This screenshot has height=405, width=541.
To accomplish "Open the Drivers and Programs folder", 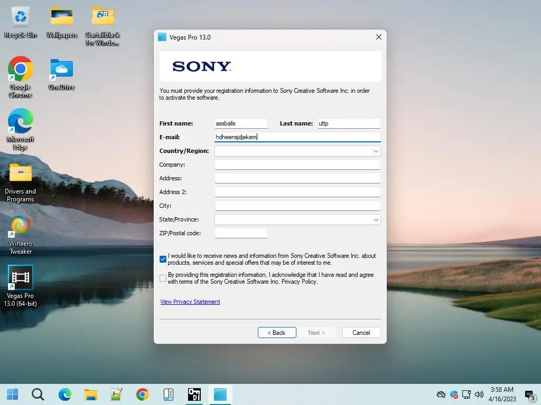I will pos(21,182).
